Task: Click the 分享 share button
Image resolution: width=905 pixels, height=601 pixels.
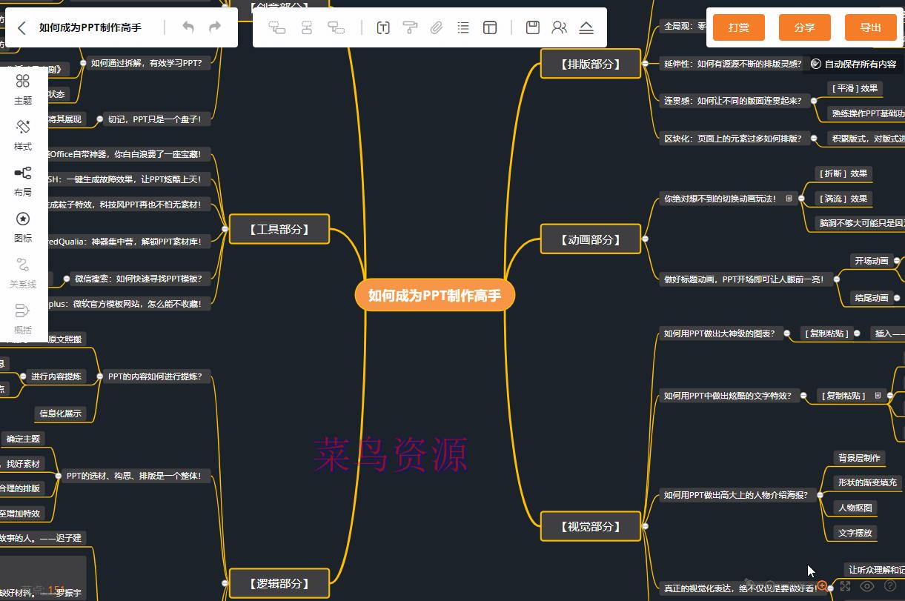Action: pyautogui.click(x=804, y=27)
